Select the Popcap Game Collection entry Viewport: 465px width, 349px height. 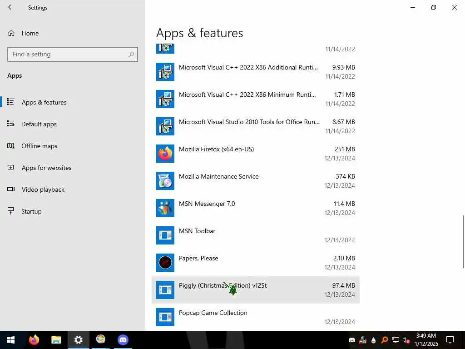[256, 317]
